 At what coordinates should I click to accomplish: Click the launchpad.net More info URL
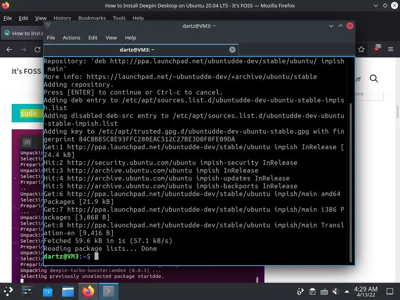coord(202,77)
